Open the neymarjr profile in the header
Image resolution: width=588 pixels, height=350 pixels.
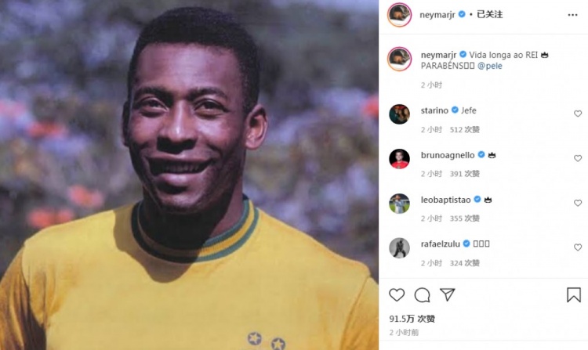(437, 15)
